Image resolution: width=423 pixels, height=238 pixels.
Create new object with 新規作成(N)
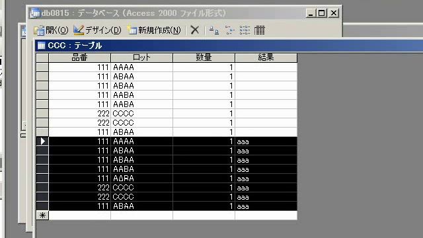[154, 30]
